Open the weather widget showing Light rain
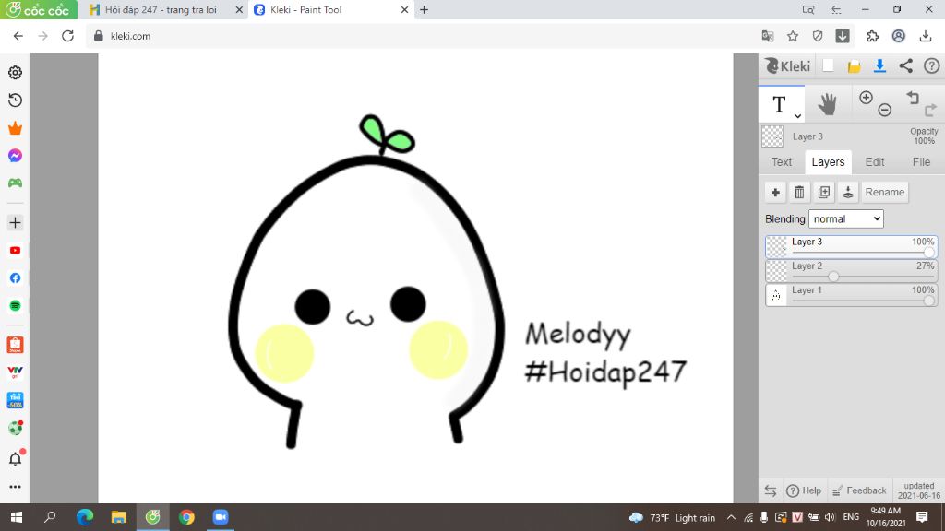The image size is (945, 531). [x=672, y=518]
